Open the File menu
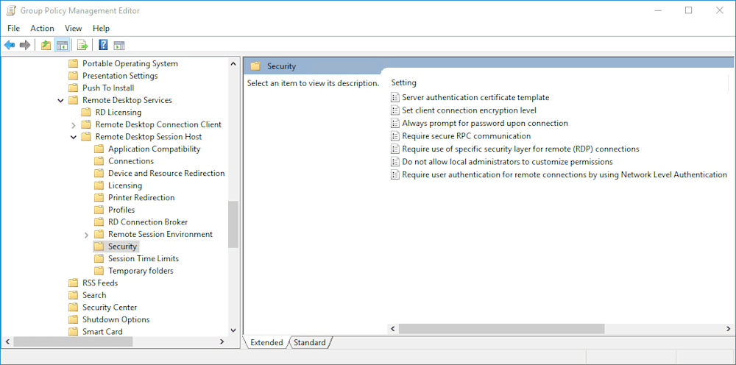736x365 pixels. pyautogui.click(x=13, y=28)
